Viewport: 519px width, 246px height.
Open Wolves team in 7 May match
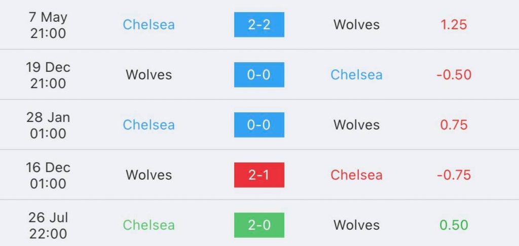(356, 25)
